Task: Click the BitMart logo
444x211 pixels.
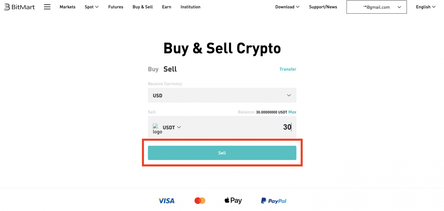Action: click(x=19, y=7)
